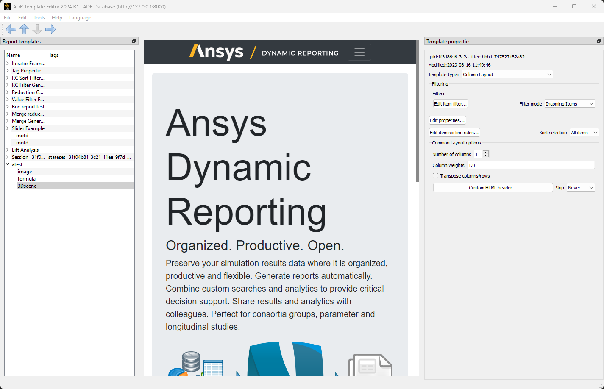This screenshot has width=604, height=389.
Task: Click the Tags column header
Action: pos(90,55)
